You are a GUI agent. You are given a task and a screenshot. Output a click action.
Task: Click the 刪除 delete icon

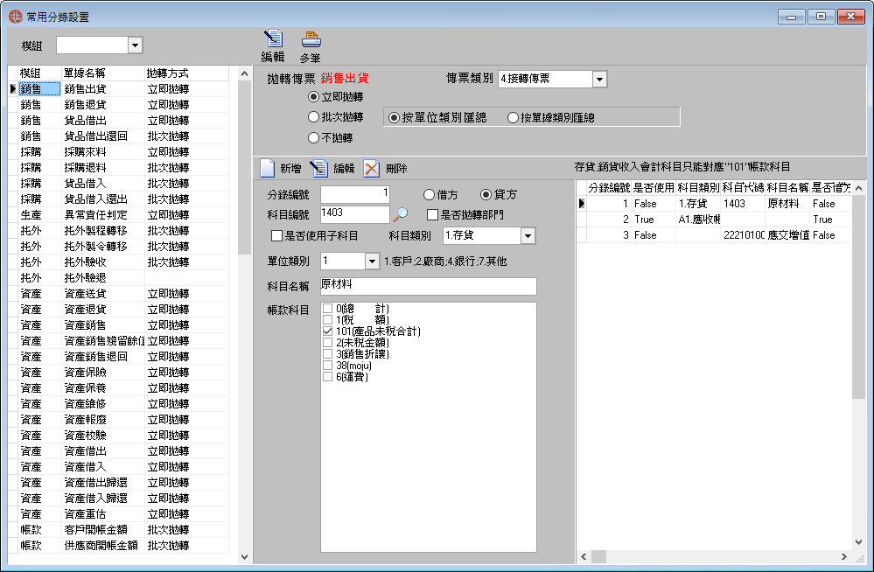(x=371, y=168)
